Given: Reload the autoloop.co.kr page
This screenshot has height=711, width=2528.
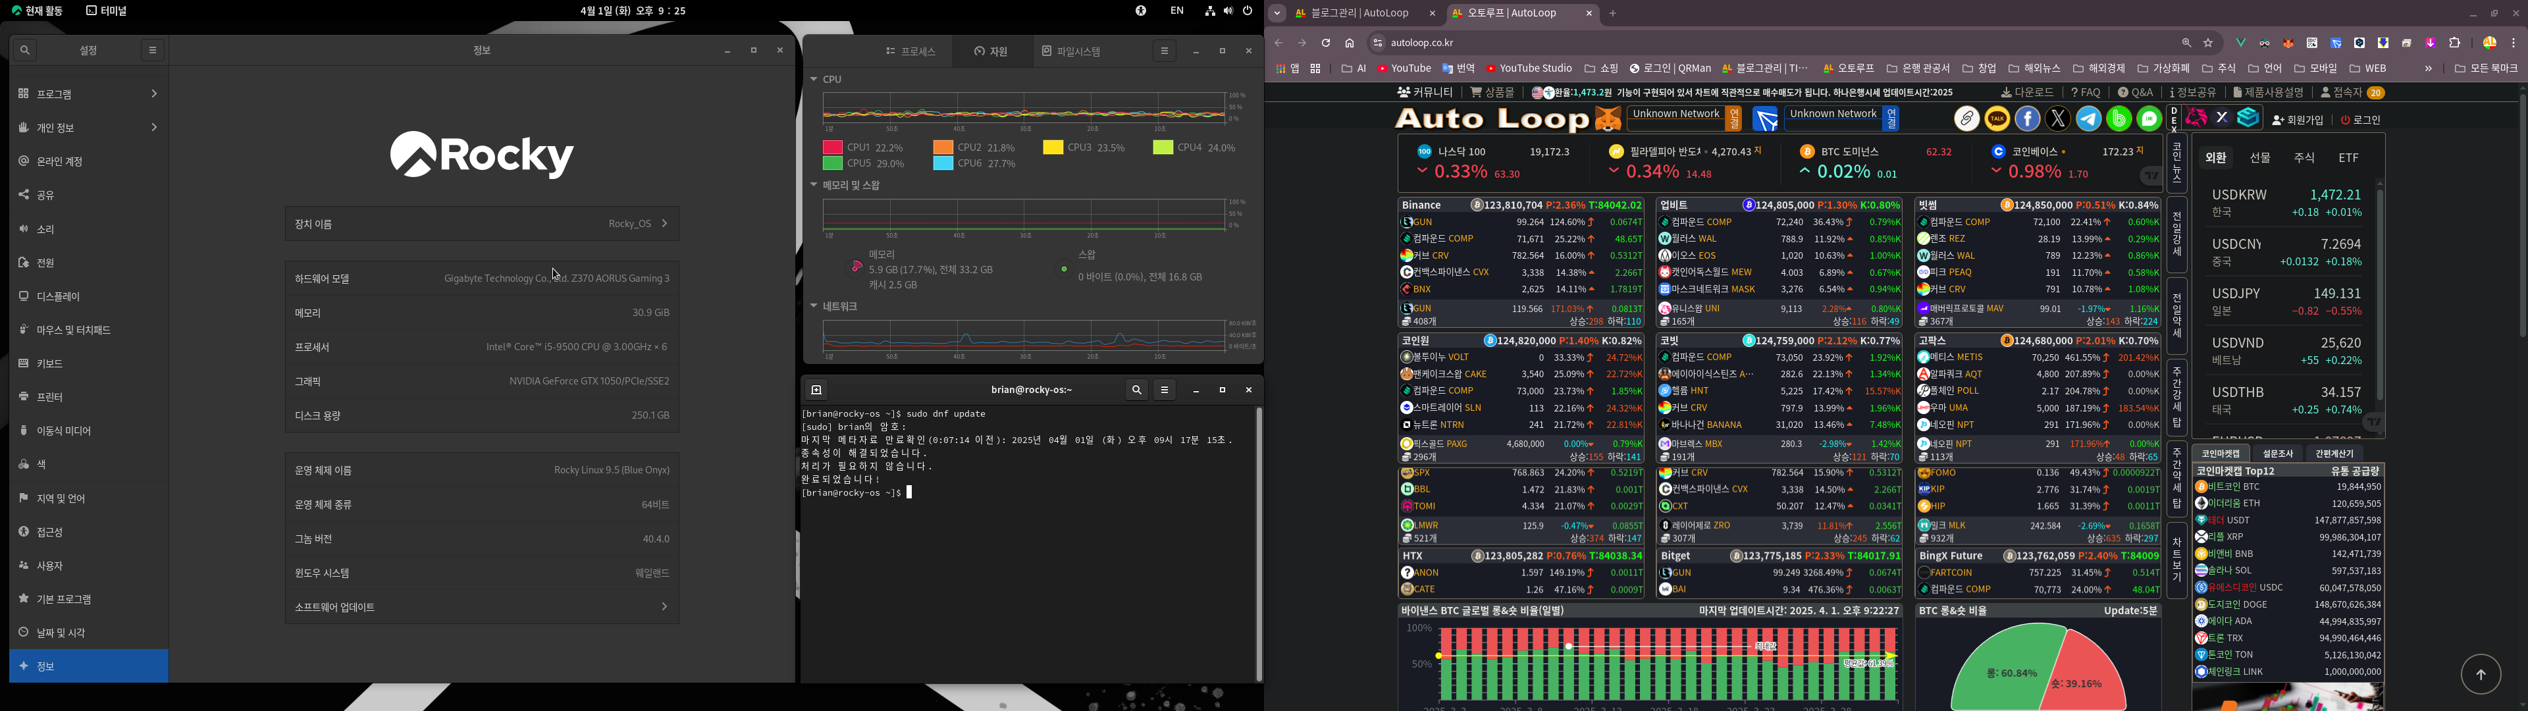Looking at the screenshot, I should pyautogui.click(x=1326, y=43).
